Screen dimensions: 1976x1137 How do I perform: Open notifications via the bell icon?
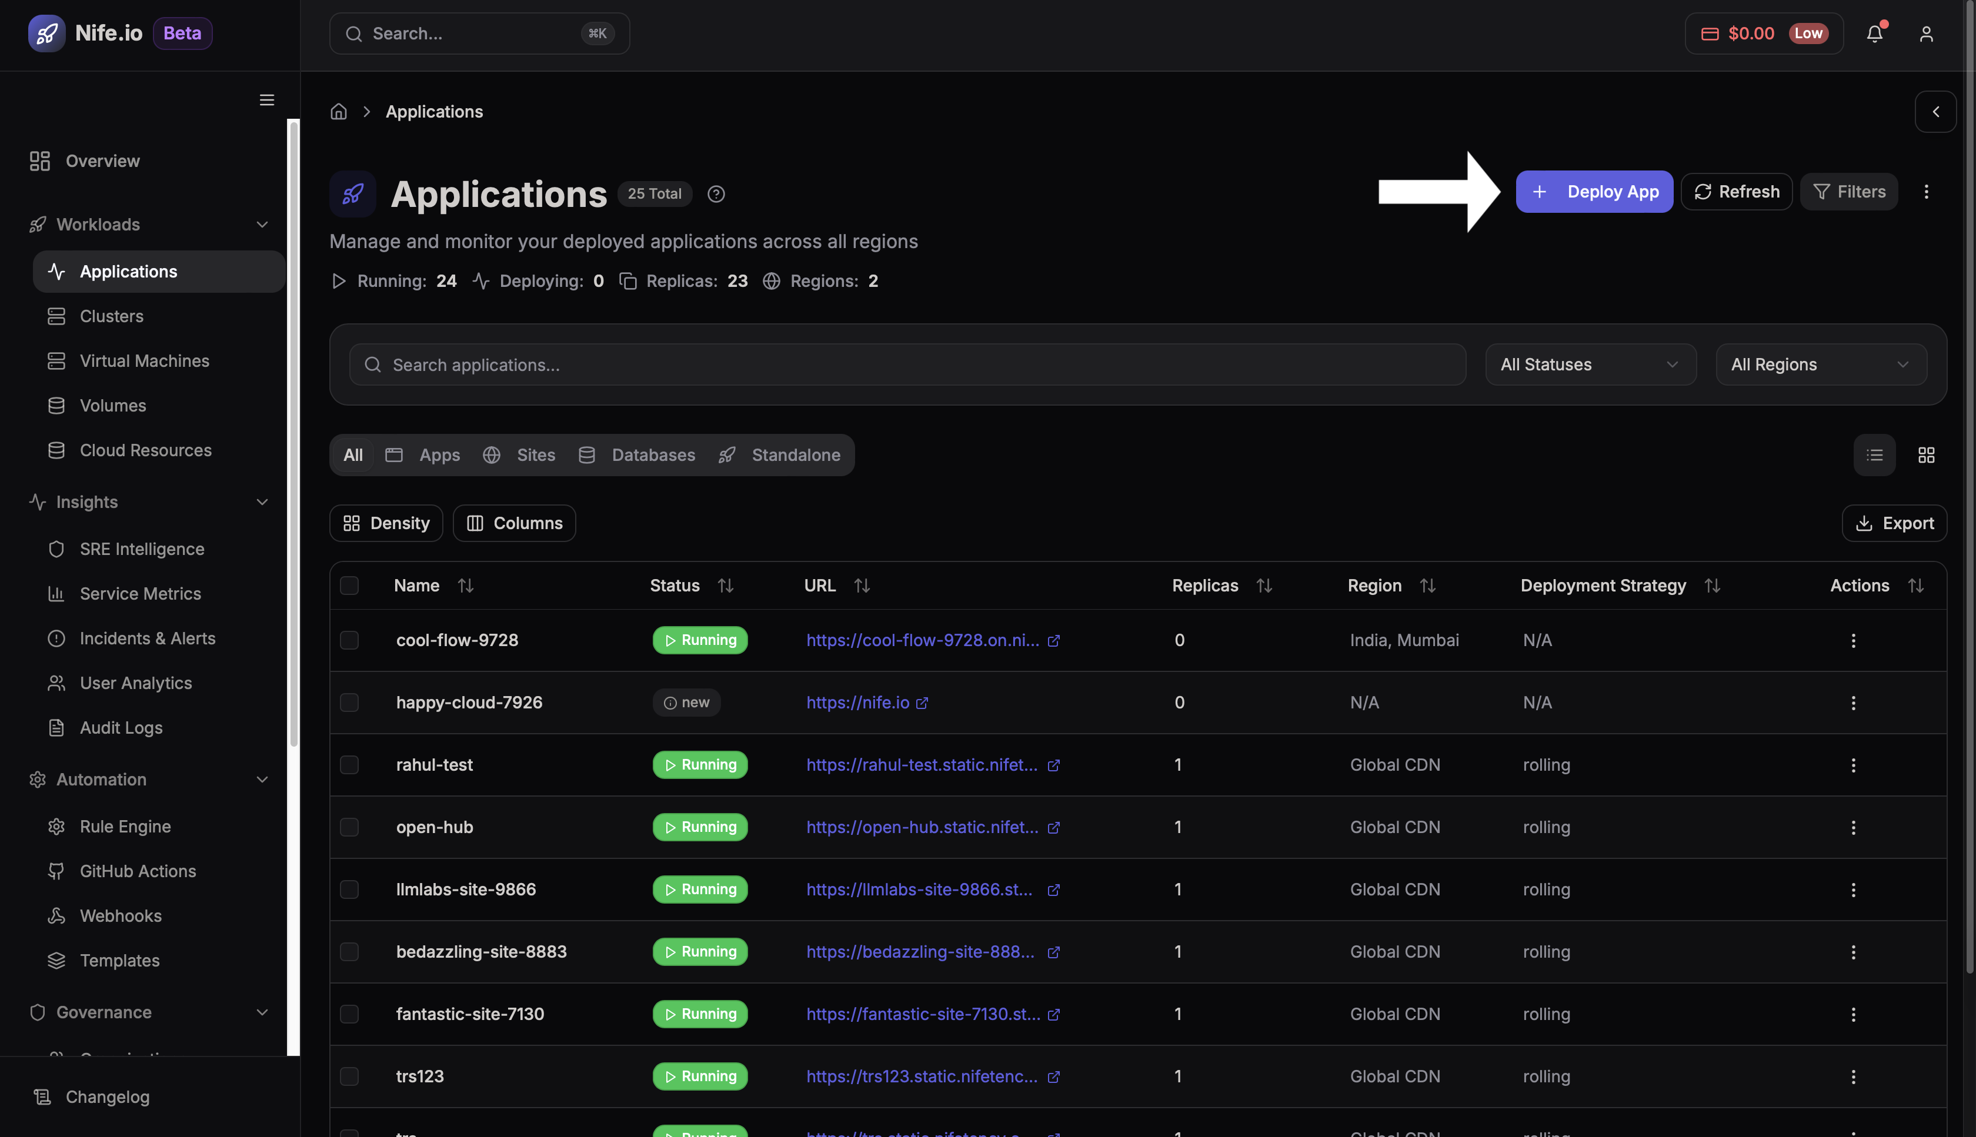1875,34
